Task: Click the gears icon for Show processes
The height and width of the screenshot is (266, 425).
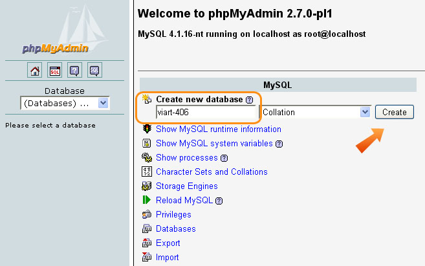Action: tap(147, 157)
